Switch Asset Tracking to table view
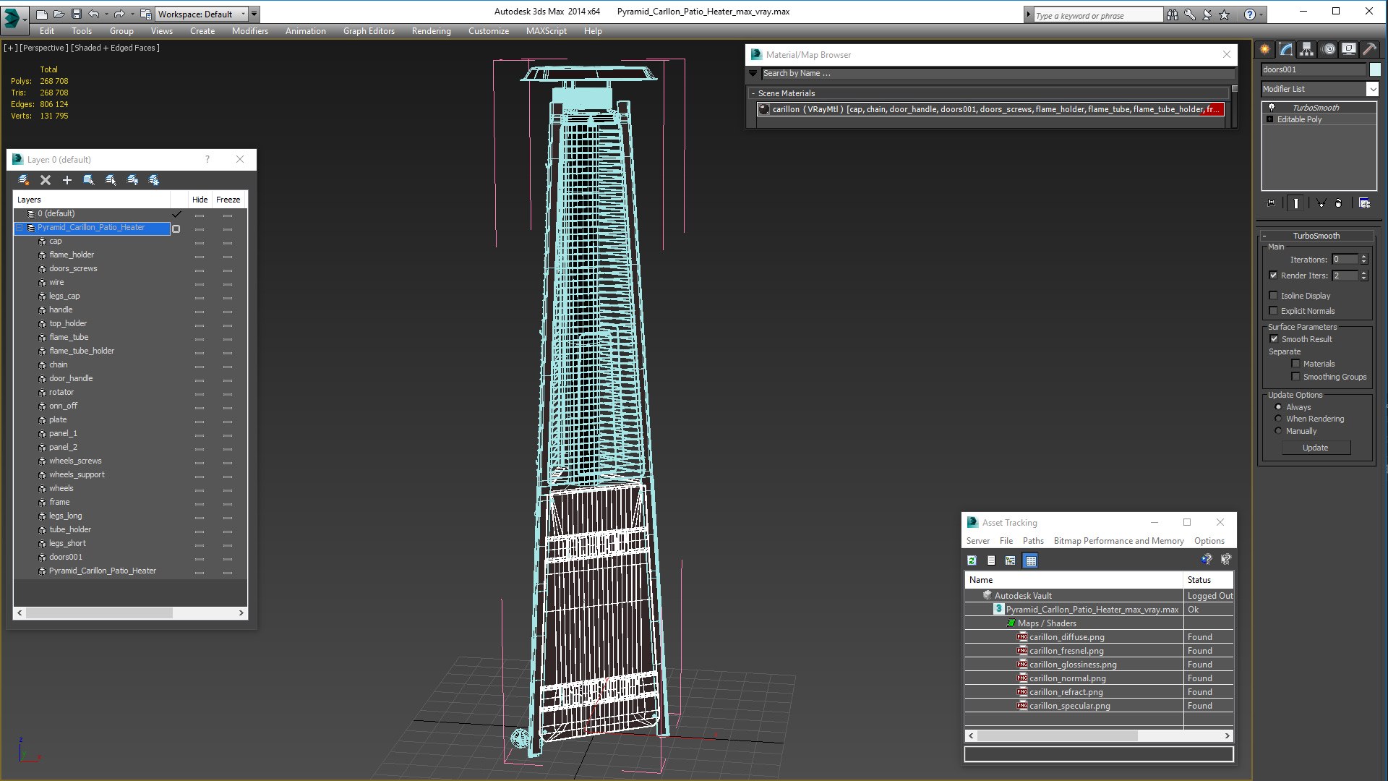This screenshot has height=781, width=1388. click(1031, 560)
